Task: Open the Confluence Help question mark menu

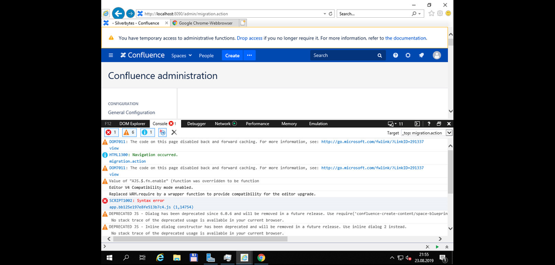Action: coord(396,55)
